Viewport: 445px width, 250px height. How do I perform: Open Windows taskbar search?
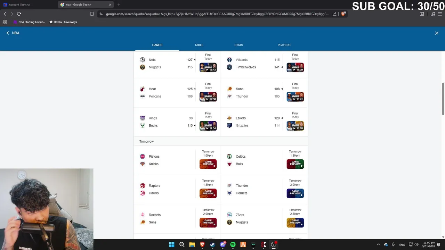point(182,244)
